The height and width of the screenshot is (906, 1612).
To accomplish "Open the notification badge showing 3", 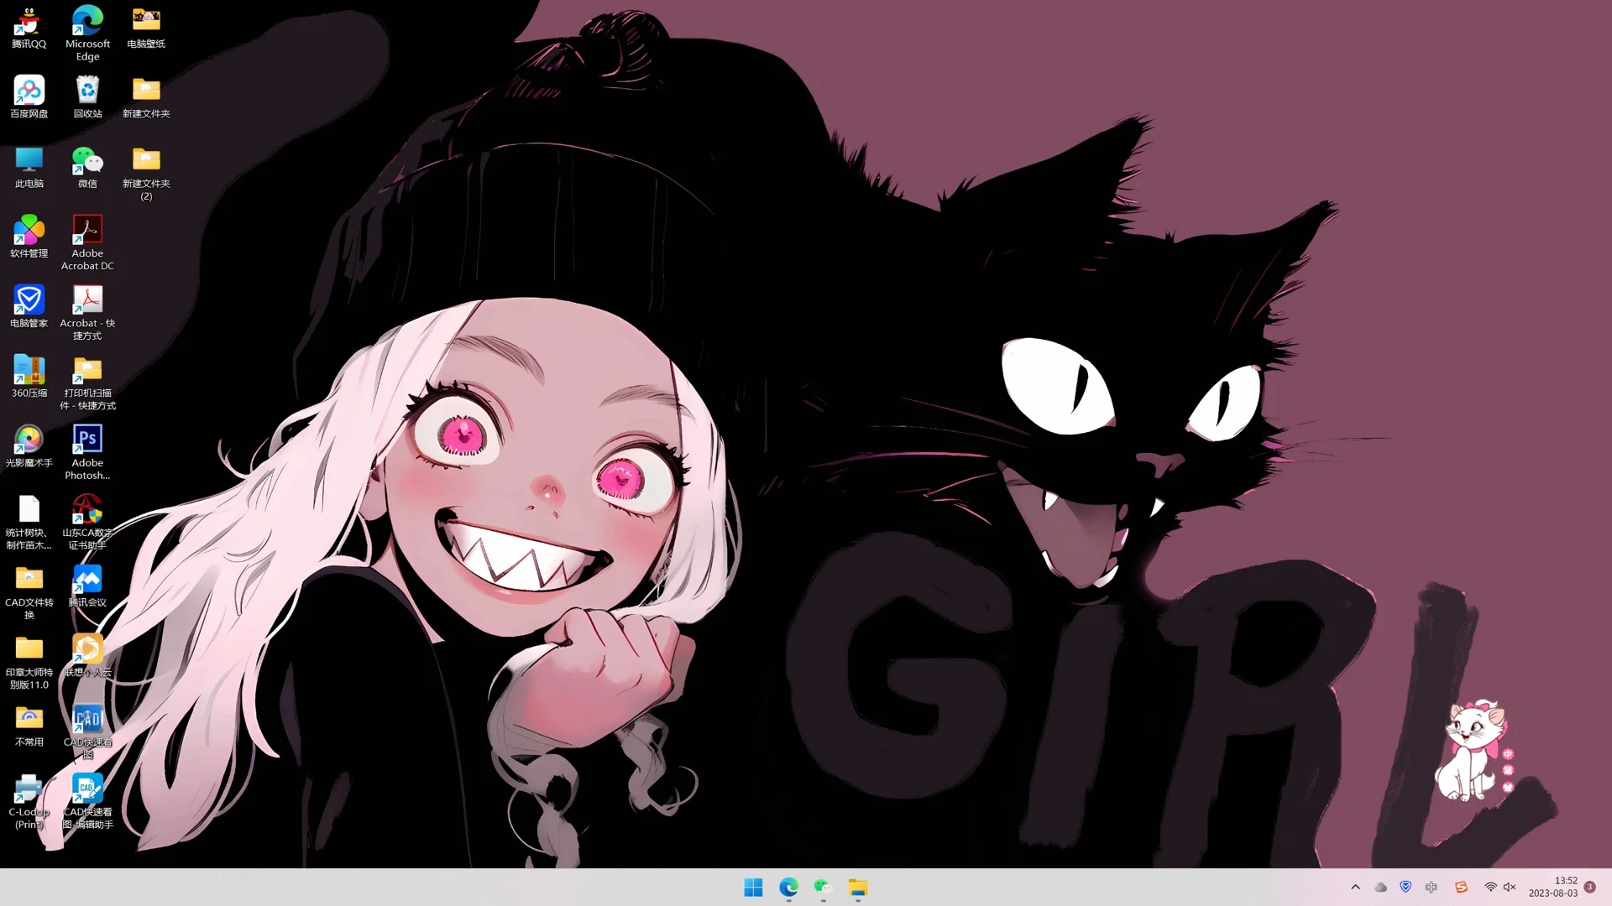I will click(1589, 888).
